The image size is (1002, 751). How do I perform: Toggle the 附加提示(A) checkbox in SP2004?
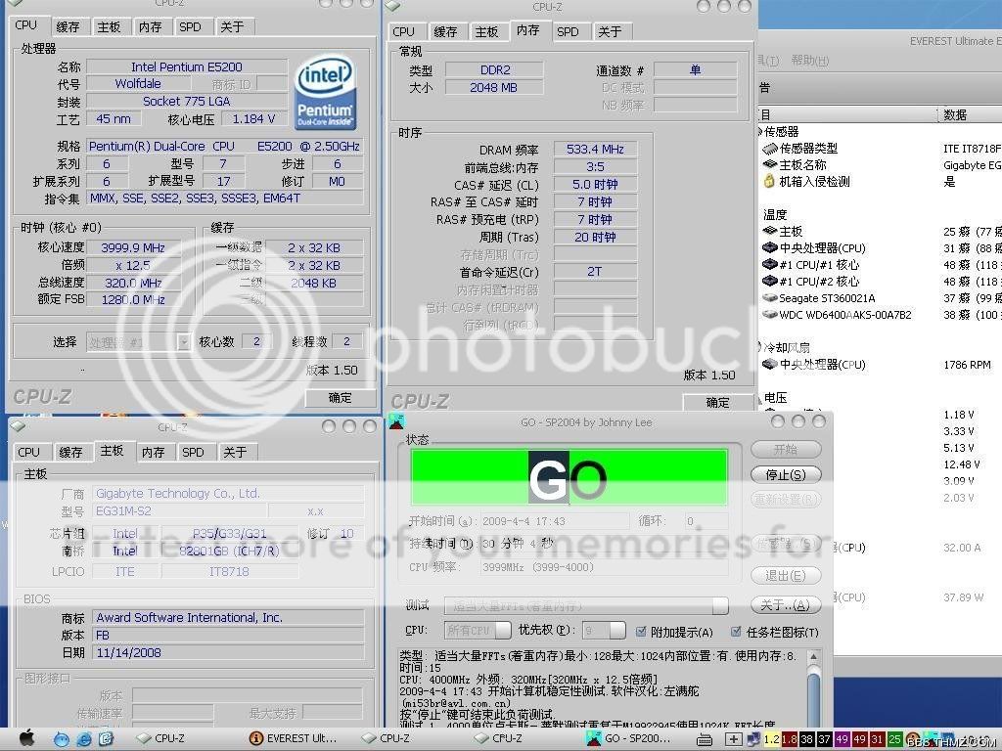coord(641,632)
